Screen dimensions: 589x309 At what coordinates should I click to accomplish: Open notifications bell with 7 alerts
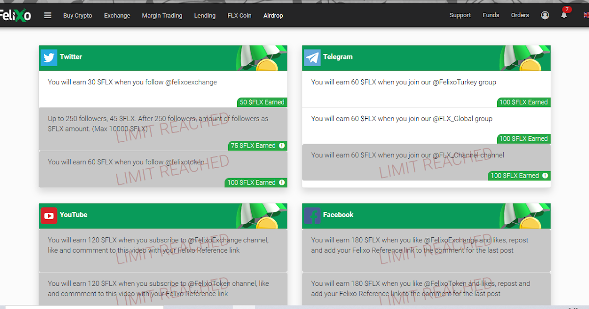(x=564, y=14)
